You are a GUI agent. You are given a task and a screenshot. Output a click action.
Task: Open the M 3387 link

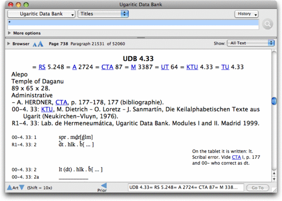[x=133, y=67]
